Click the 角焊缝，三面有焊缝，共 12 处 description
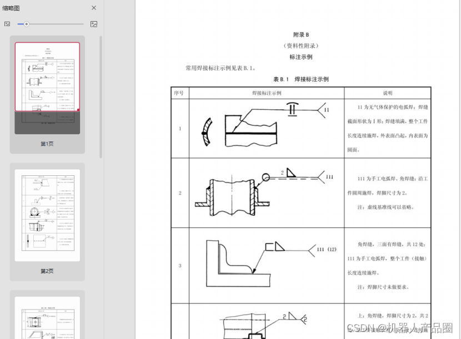The image size is (461, 339). [x=388, y=259]
